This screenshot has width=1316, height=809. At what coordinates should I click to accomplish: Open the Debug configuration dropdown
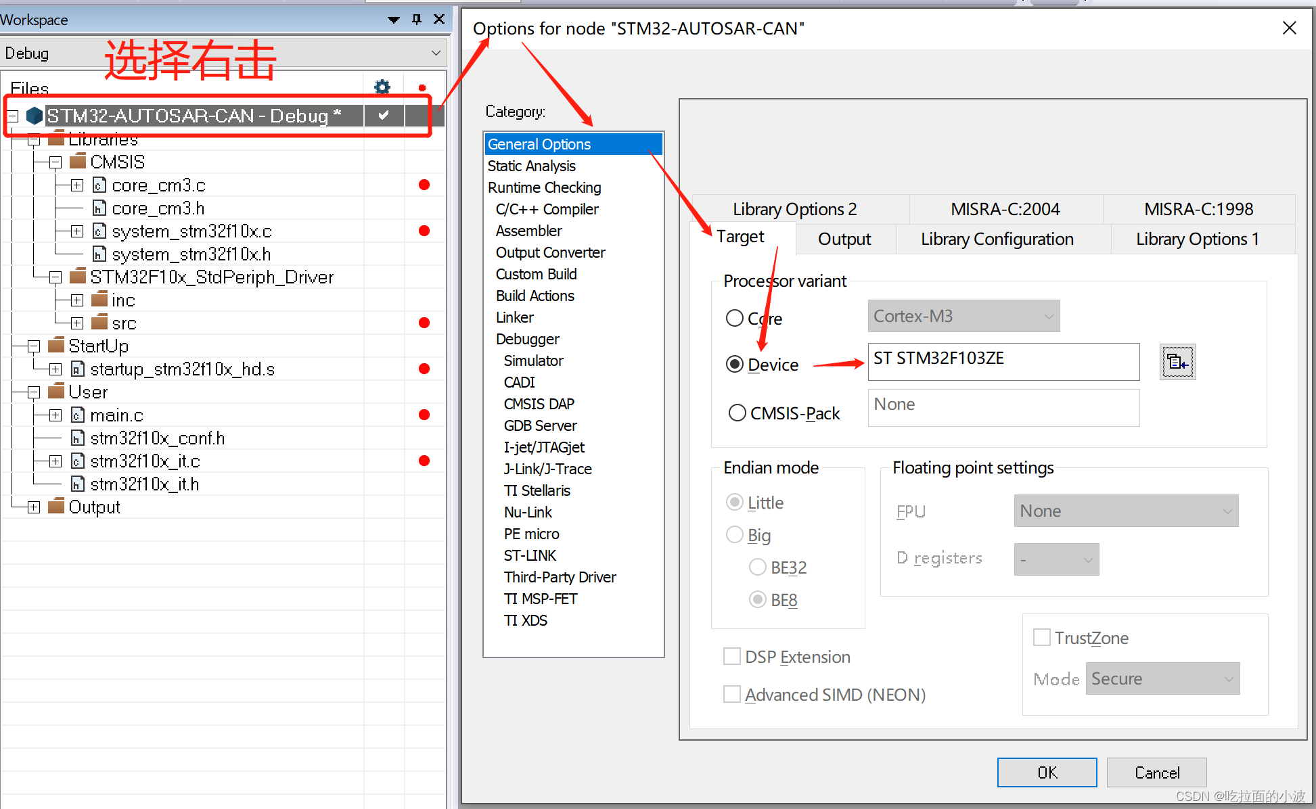pyautogui.click(x=436, y=53)
